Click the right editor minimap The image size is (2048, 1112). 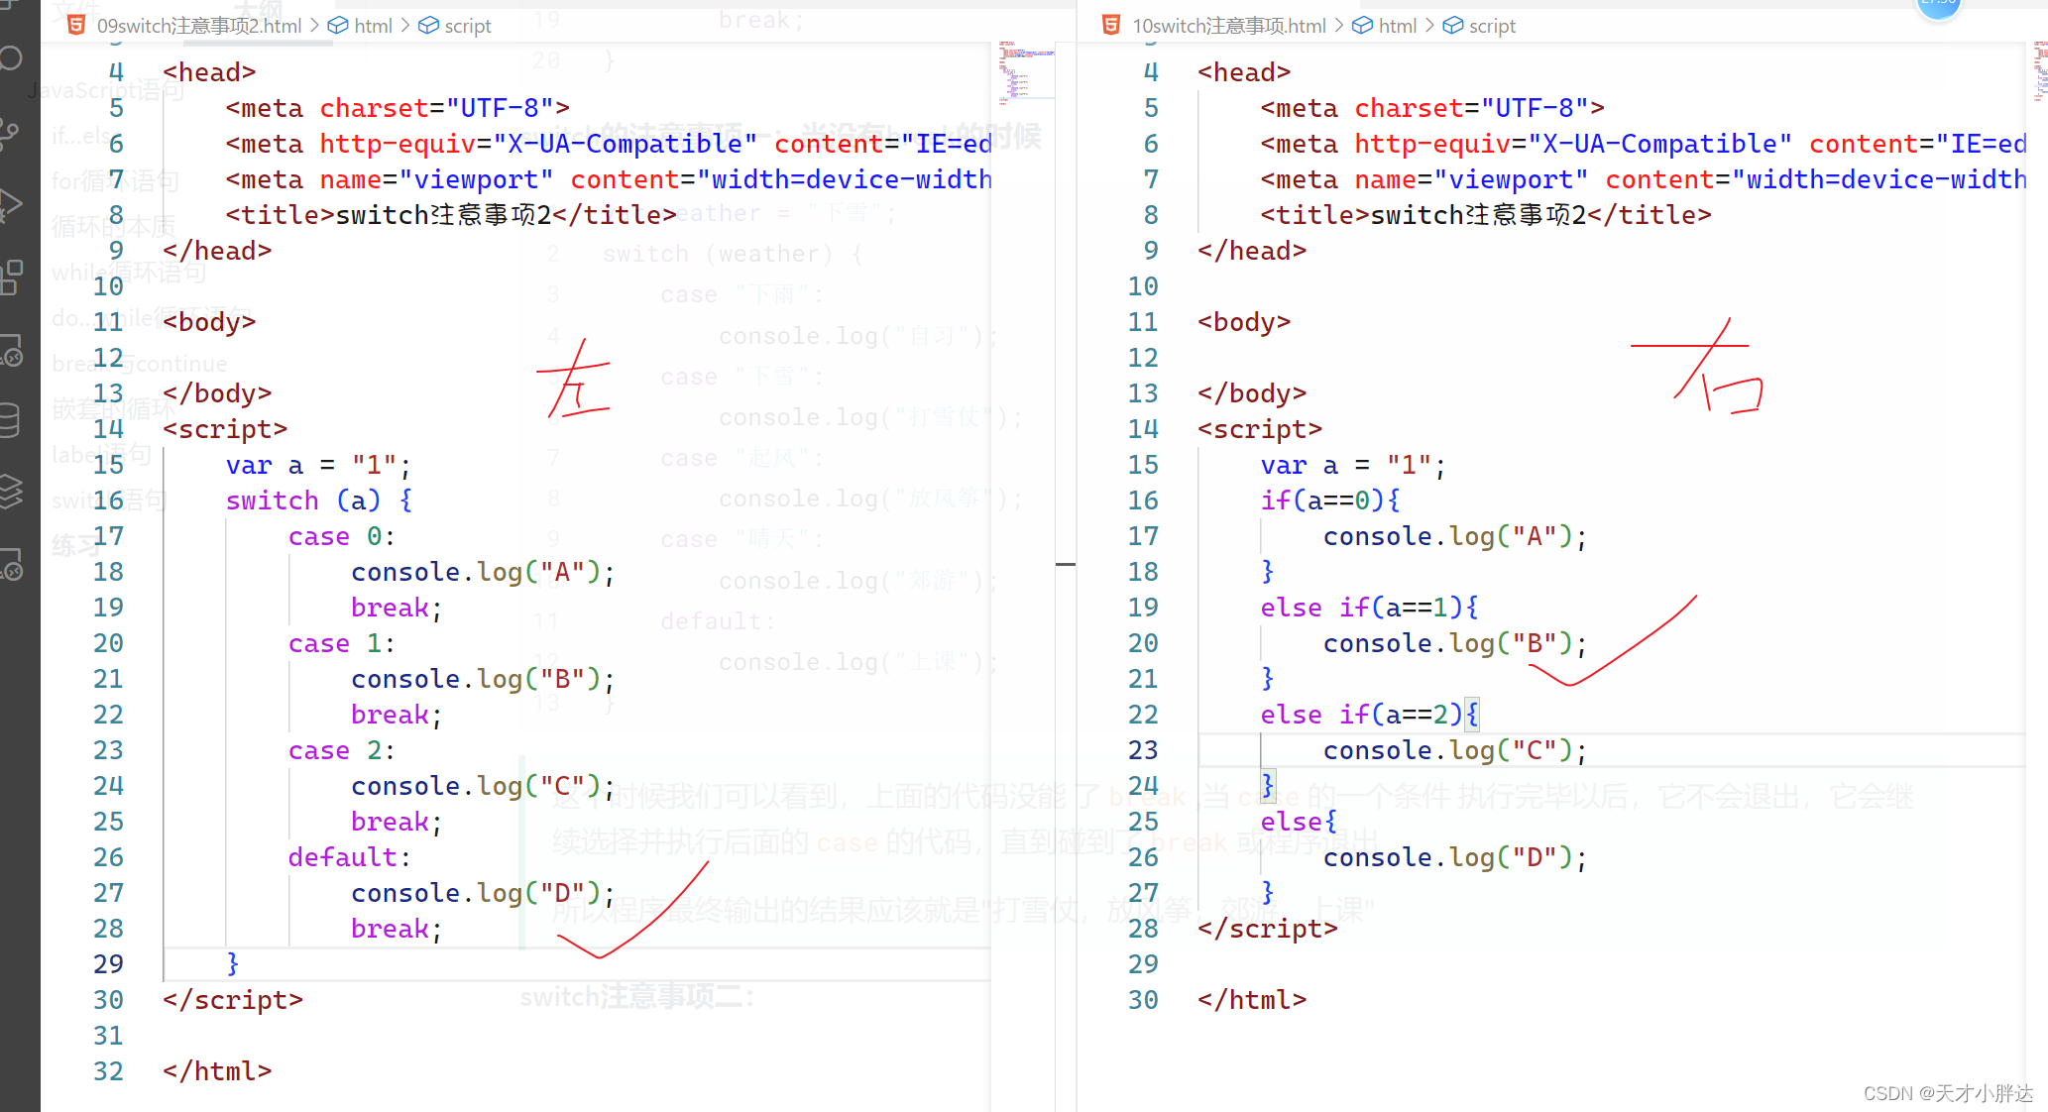(2039, 71)
